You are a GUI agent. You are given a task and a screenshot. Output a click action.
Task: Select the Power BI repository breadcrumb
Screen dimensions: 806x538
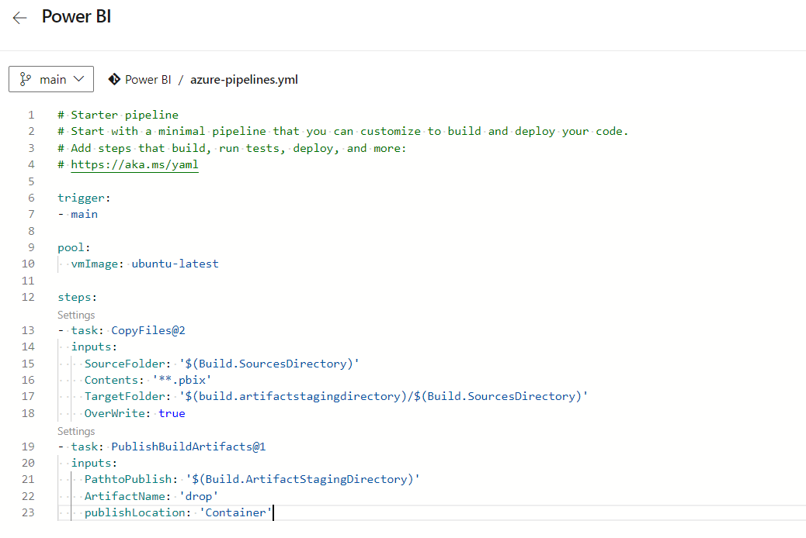pyautogui.click(x=148, y=79)
